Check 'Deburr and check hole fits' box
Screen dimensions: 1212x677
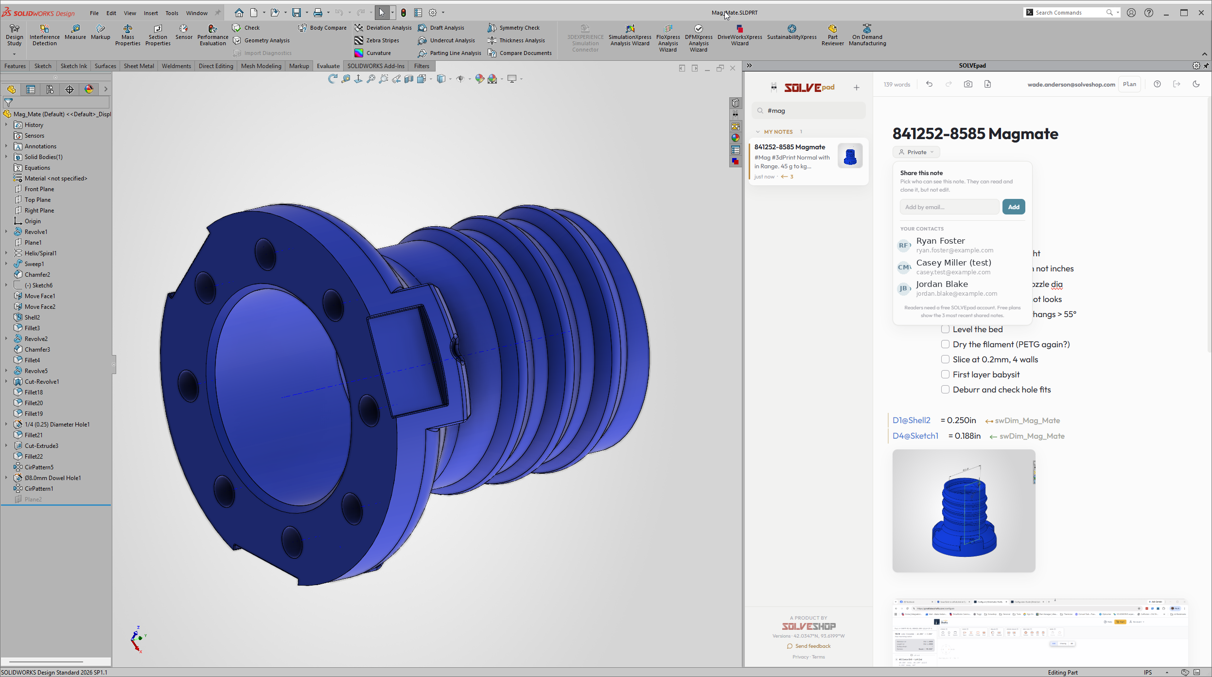point(945,390)
